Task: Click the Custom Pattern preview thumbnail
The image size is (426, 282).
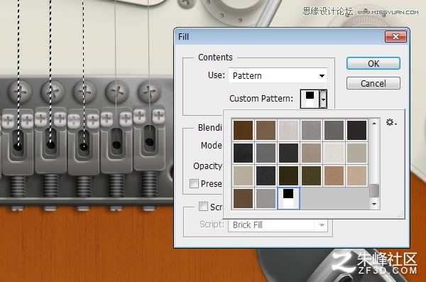Action: [x=310, y=99]
